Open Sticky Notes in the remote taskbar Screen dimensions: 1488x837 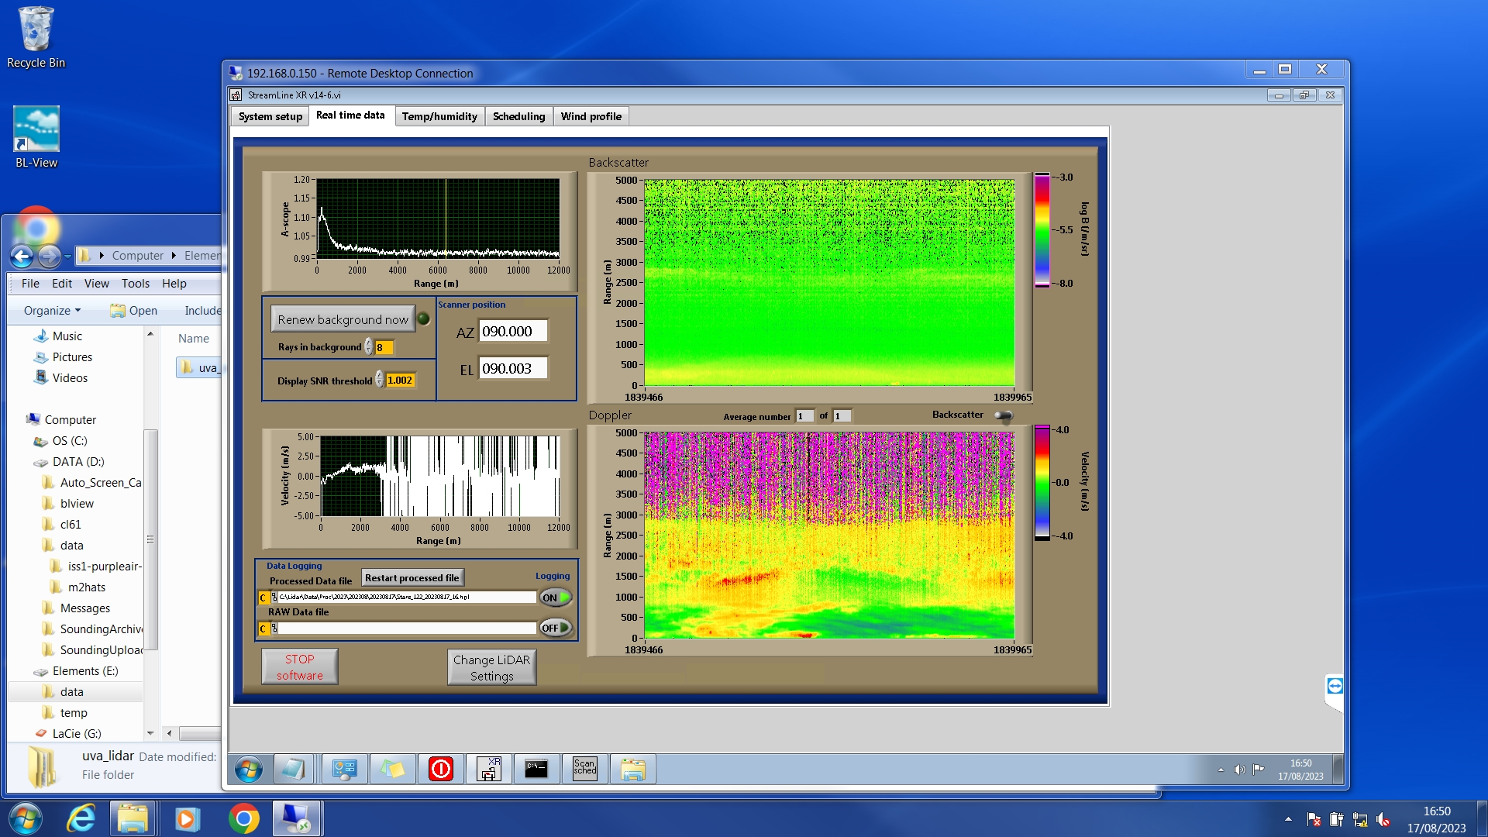393,769
